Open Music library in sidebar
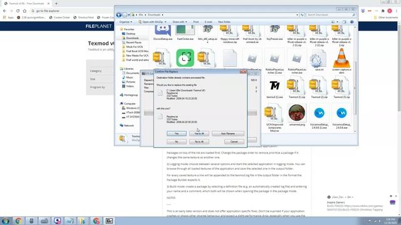Viewport: 401px width, 225px height. [x=130, y=77]
